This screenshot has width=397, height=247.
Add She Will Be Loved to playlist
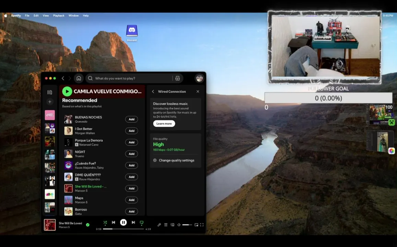pyautogui.click(x=131, y=188)
